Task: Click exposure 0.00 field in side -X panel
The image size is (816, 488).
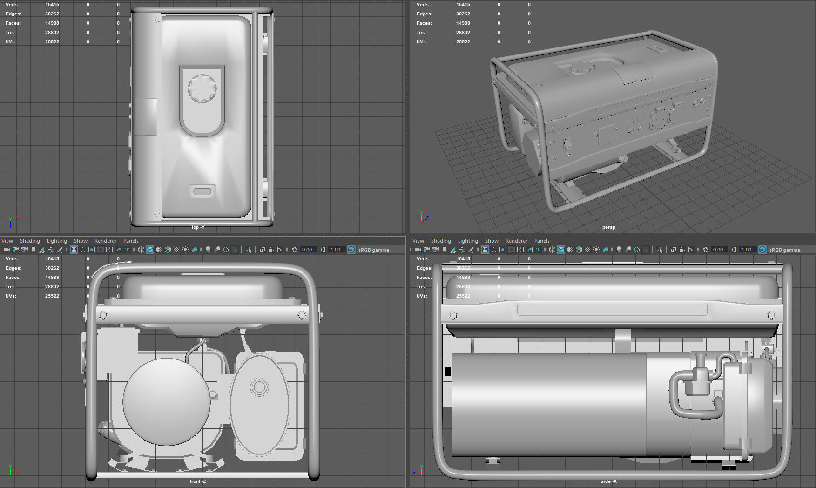Action: 719,250
